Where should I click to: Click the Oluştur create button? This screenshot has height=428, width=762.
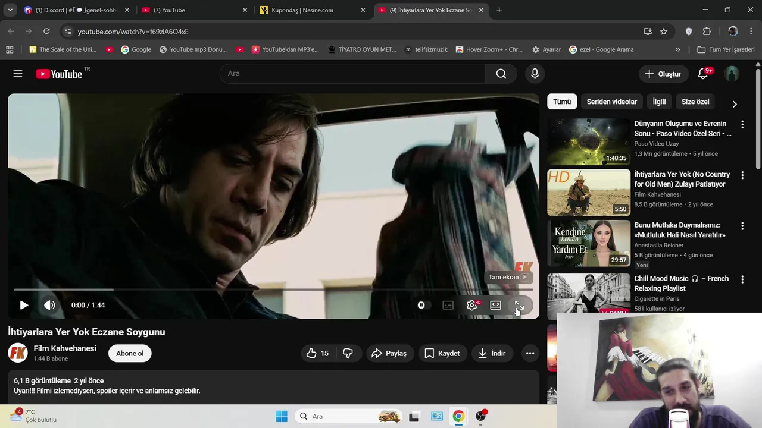663,74
